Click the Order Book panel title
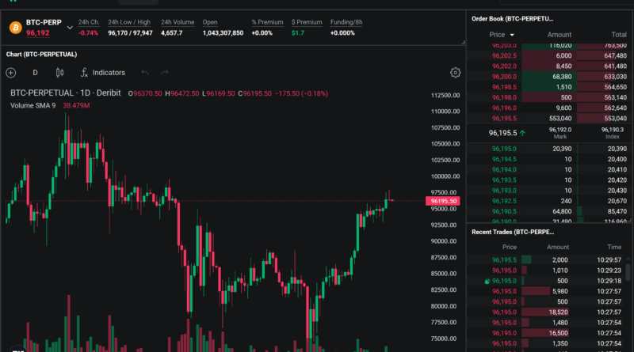The width and height of the screenshot is (634, 352). (x=512, y=19)
